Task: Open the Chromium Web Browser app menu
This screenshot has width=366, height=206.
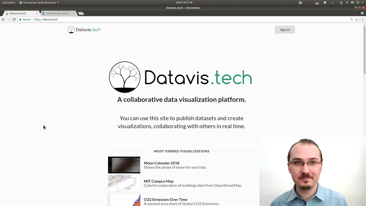Action: pos(39,3)
